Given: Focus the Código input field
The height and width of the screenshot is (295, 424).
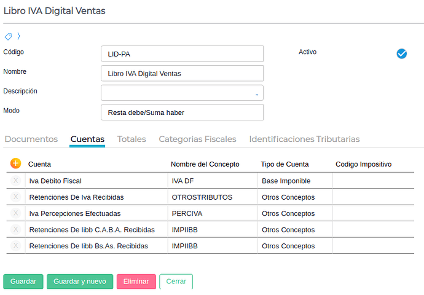Looking at the screenshot, I should click(x=182, y=53).
